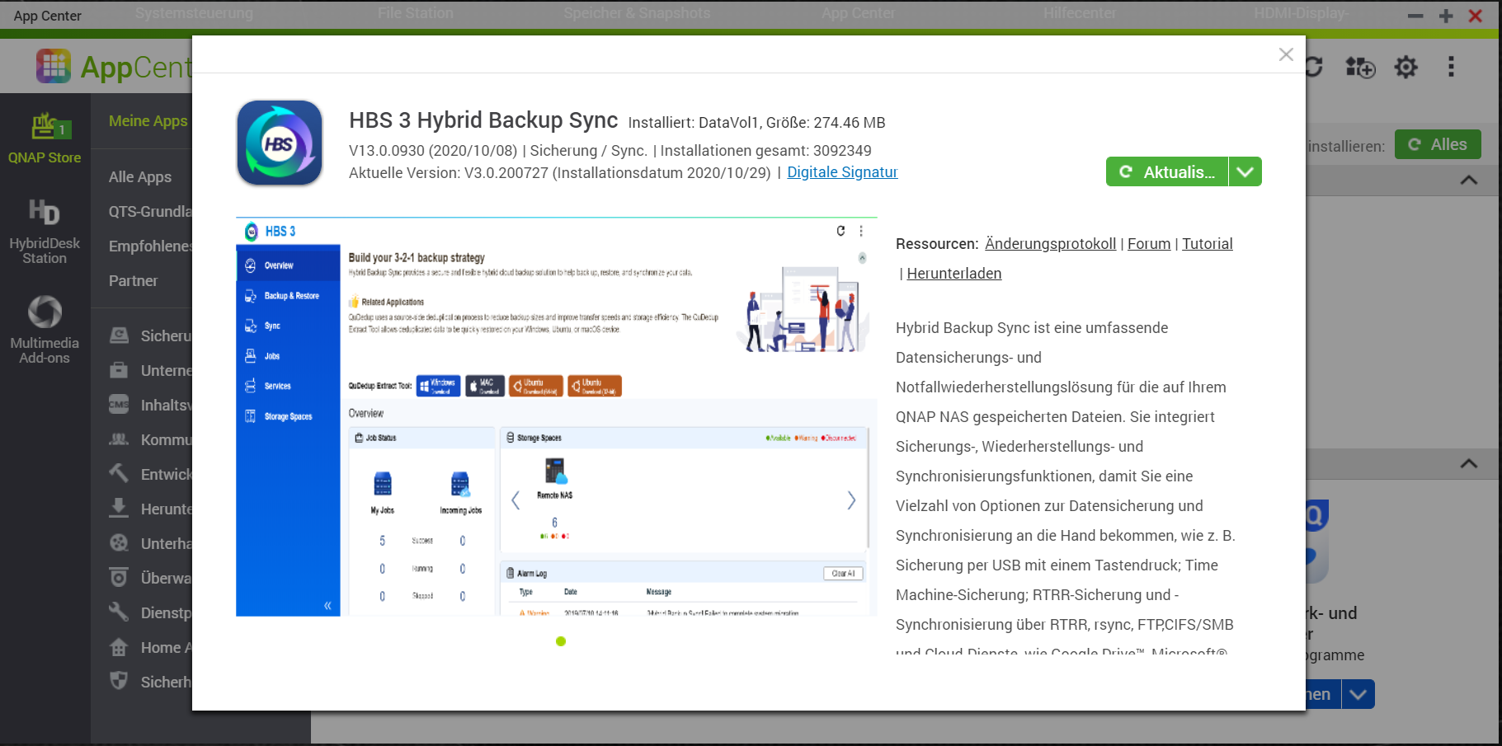Click the refresh icon in App Center toolbar
1502x746 pixels.
click(x=1315, y=67)
